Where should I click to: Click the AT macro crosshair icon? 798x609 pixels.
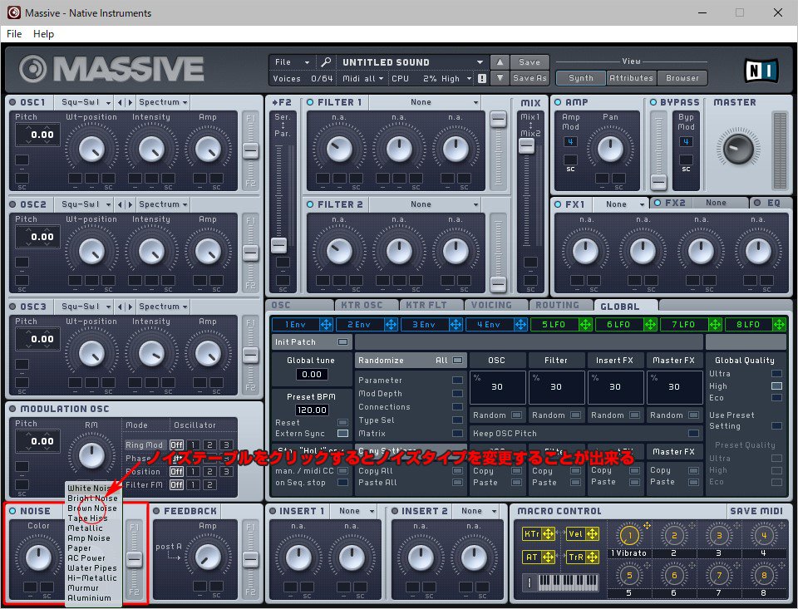(548, 557)
